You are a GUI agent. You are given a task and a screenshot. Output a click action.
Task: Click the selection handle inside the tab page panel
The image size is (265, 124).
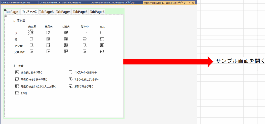click(x=6, y=16)
